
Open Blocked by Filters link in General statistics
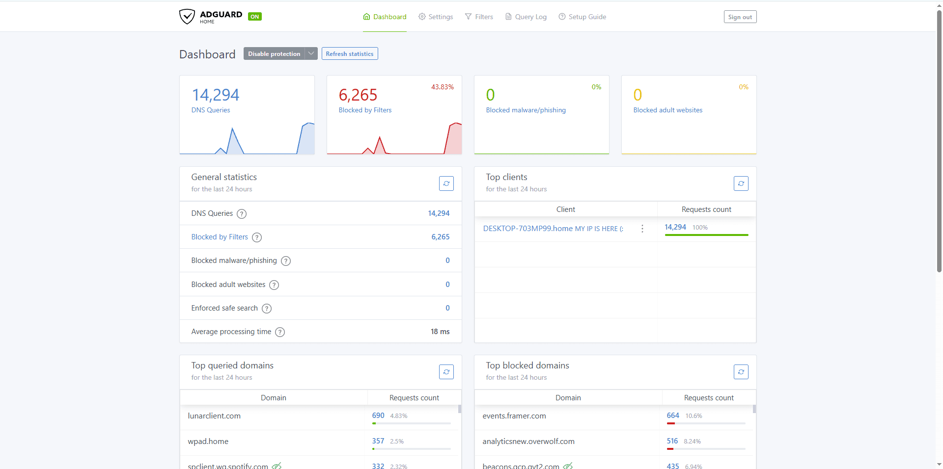(x=220, y=237)
